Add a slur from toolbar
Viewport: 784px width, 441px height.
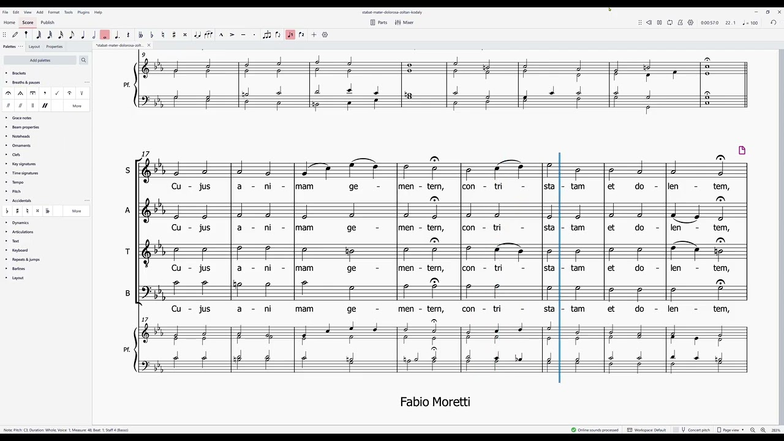208,35
